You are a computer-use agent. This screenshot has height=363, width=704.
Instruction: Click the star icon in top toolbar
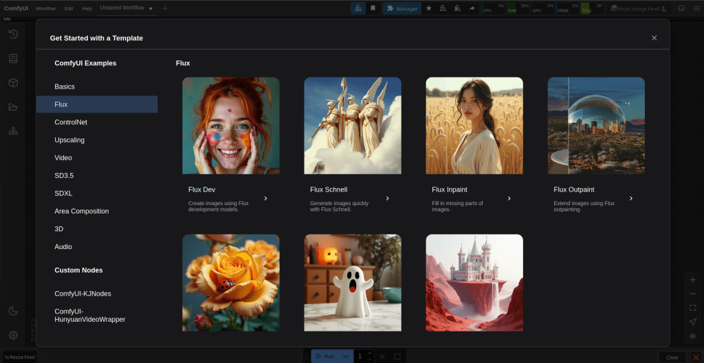coord(429,8)
